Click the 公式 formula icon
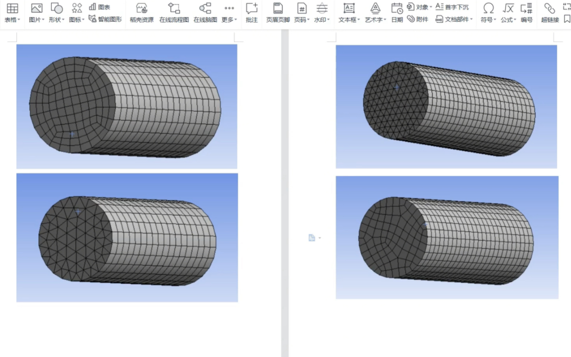571x357 pixels. [508, 8]
